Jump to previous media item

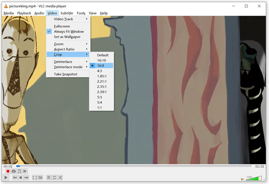click(15, 177)
